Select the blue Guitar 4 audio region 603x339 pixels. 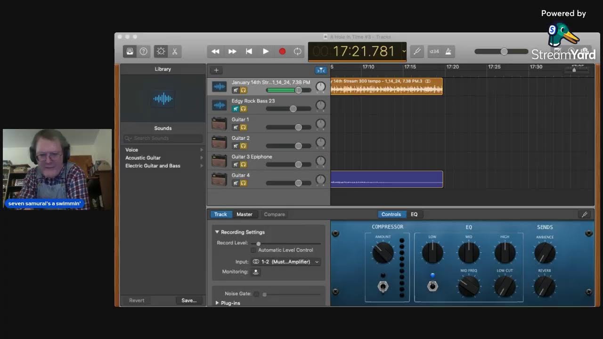click(387, 179)
